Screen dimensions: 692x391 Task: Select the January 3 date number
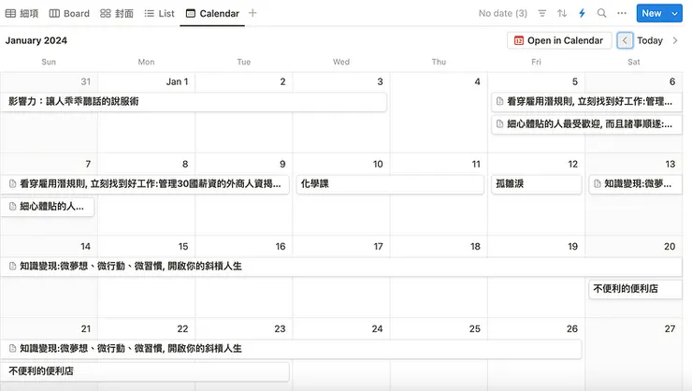tap(380, 81)
